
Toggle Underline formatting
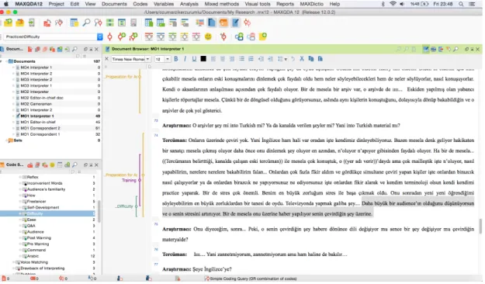coord(194,59)
